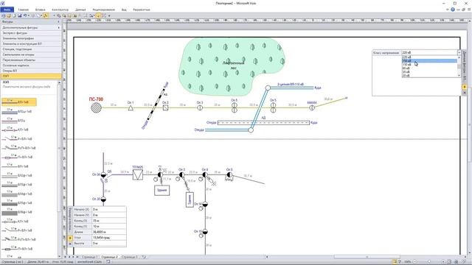The image size is (472, 265).
Task: Open the Экспресс-фигуры stencil
Action: click(30, 32)
